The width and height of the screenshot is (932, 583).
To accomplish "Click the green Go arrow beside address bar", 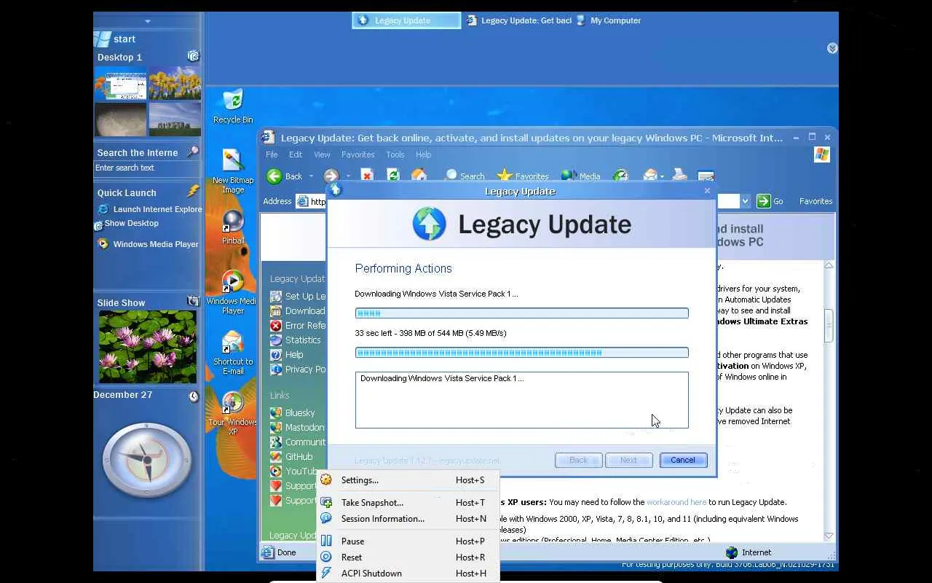I will tap(763, 201).
